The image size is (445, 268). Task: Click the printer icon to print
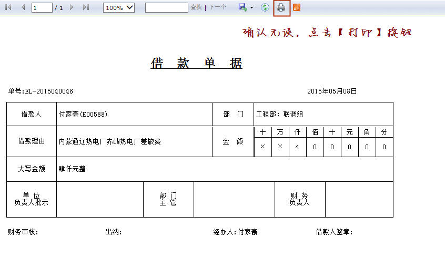point(281,7)
